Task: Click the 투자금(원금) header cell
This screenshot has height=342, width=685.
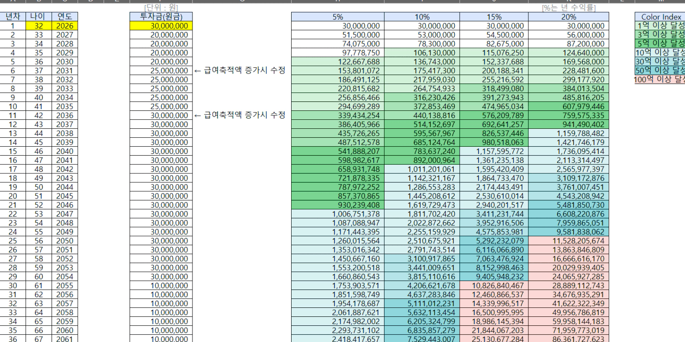Action: pos(161,17)
